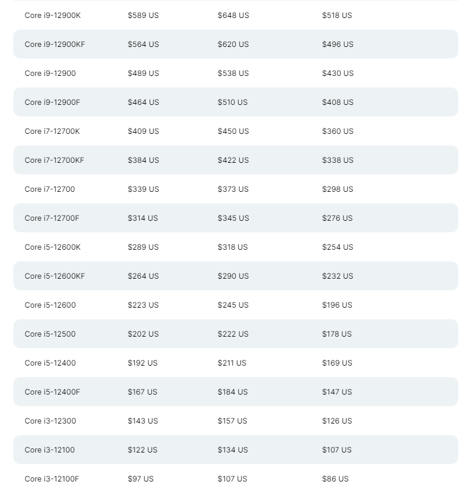Viewport: 467px width, 489px height.
Task: Click the $489 US price cell
Action: tap(143, 74)
